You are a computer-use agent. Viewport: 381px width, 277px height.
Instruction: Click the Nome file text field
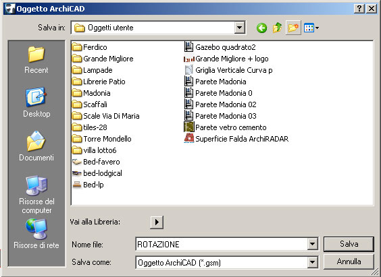(x=222, y=244)
